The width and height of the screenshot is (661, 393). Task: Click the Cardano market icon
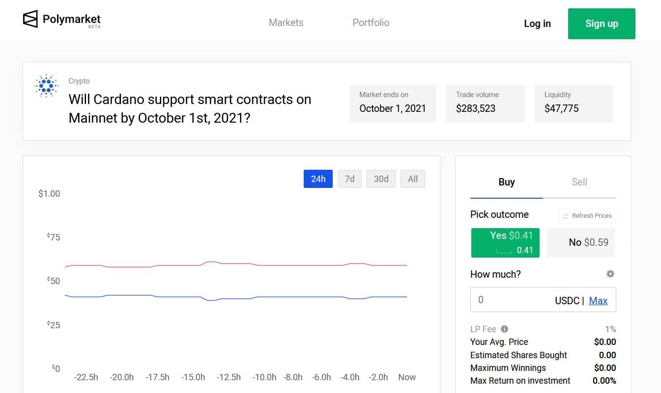(46, 86)
